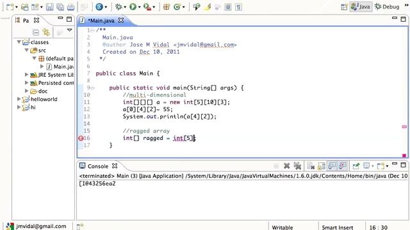Click Remove All Terminated Launches icon

tap(297, 166)
